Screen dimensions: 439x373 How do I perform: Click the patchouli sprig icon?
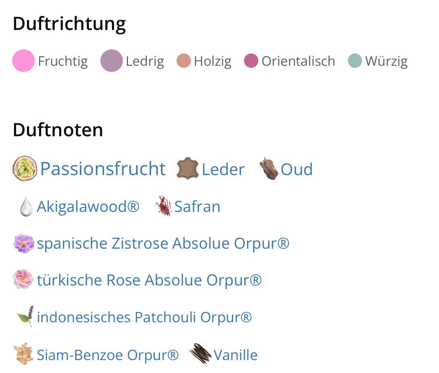click(26, 316)
